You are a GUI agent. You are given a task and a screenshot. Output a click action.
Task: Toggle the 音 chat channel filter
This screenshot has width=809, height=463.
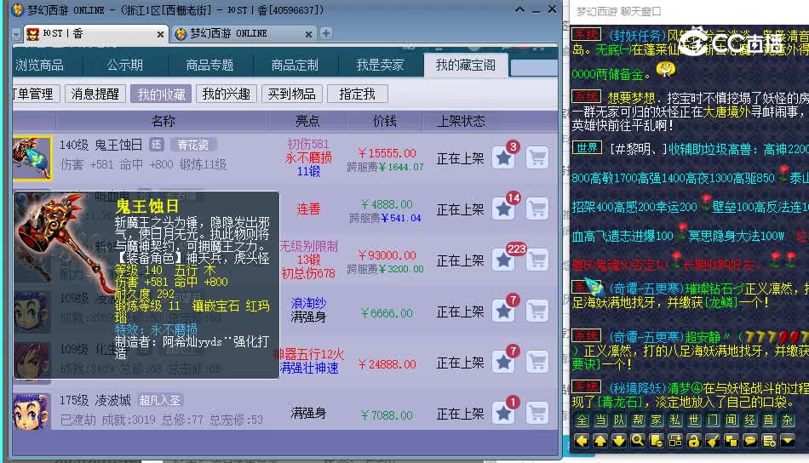pyautogui.click(x=769, y=420)
